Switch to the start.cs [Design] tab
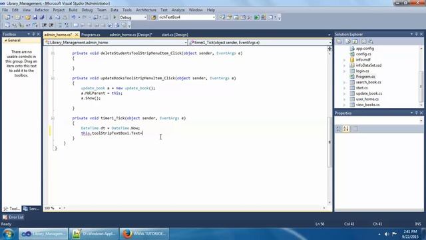The image size is (426, 240). point(174,35)
